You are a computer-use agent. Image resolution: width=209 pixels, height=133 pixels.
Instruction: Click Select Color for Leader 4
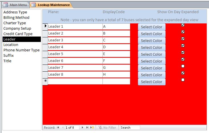(x=152, y=47)
